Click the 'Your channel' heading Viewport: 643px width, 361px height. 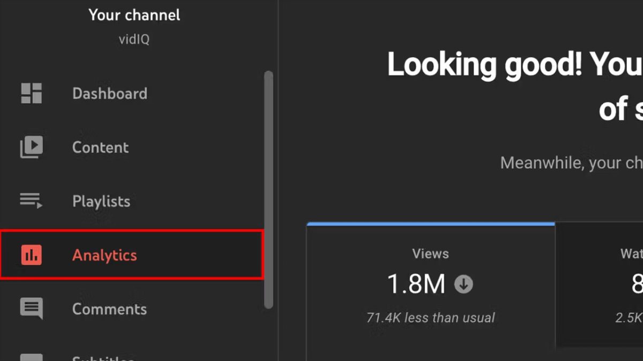[x=134, y=15]
